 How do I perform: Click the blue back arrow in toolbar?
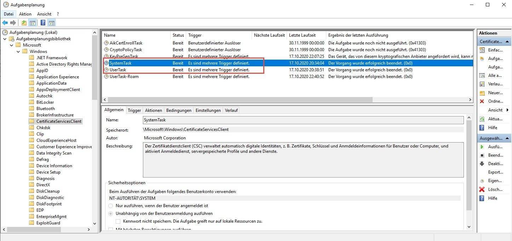5,23
